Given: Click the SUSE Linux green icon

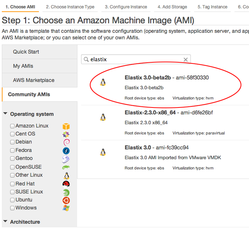Looking at the screenshot, I should (x=66, y=192).
